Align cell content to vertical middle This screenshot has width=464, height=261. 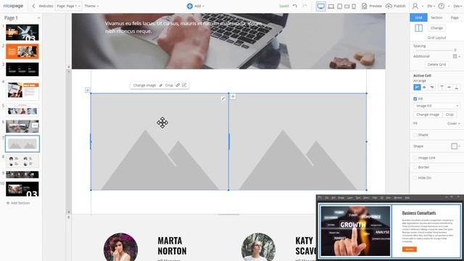pyautogui.click(x=449, y=87)
